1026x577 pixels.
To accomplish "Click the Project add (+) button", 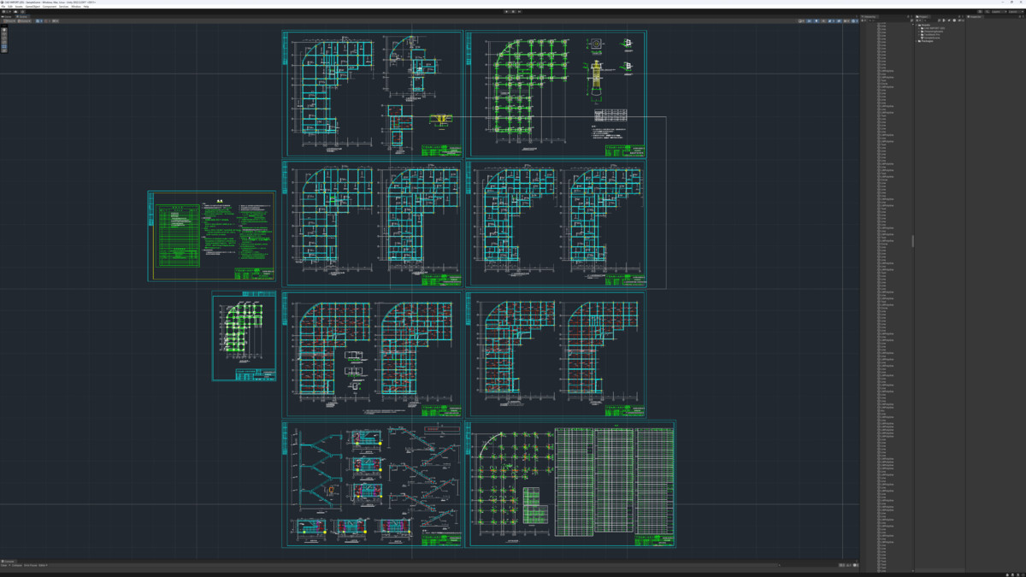I will point(919,21).
